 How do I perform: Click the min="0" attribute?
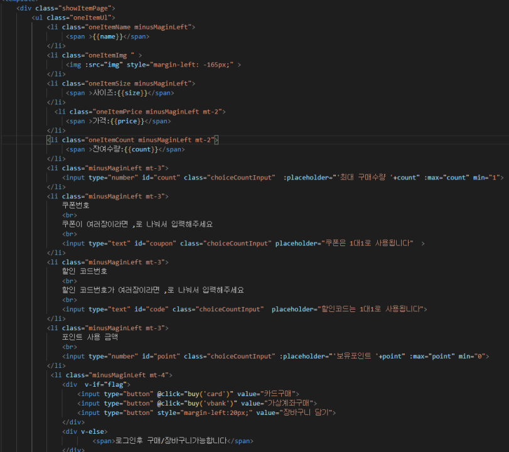point(472,356)
